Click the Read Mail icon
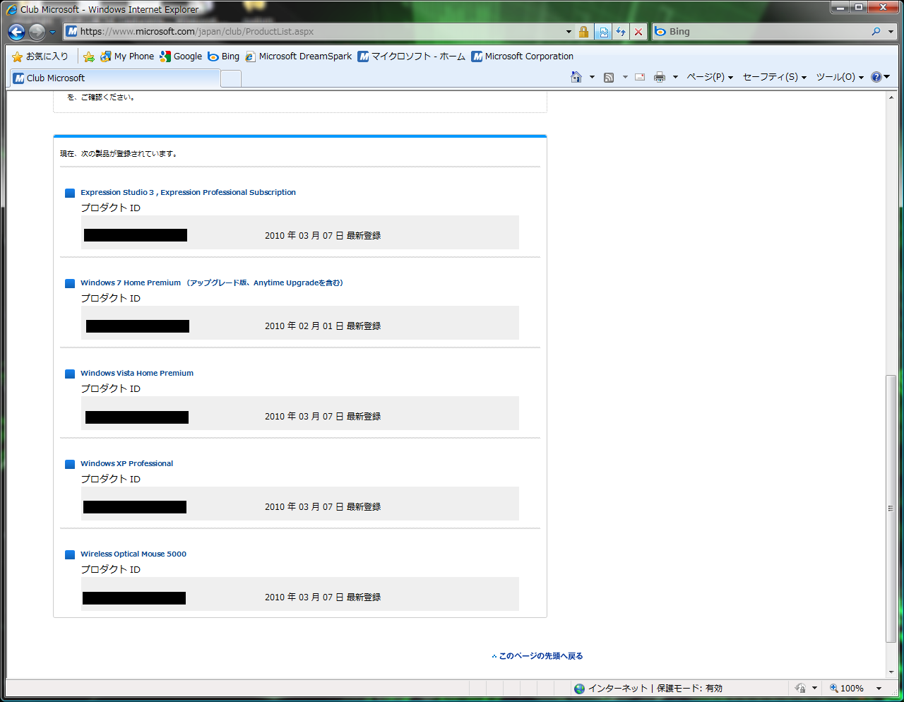The width and height of the screenshot is (904, 702). 640,77
